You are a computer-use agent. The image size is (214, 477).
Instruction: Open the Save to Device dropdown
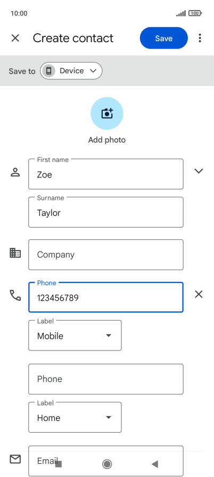coord(71,71)
